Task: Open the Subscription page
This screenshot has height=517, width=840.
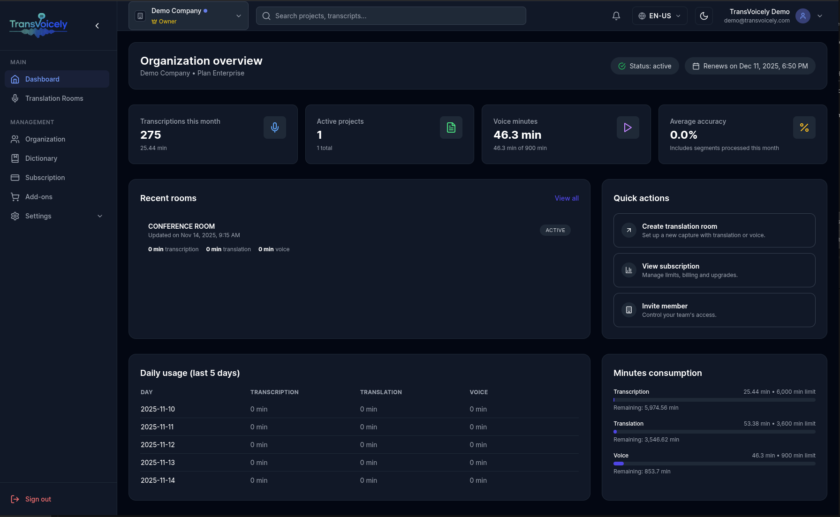Action: [57, 178]
